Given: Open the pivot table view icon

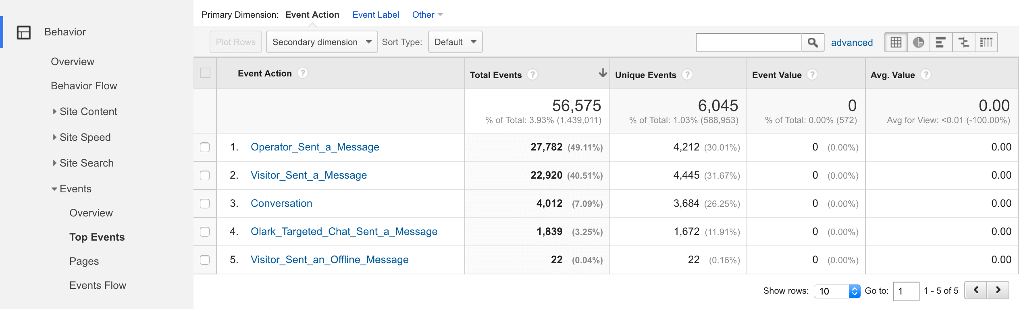Looking at the screenshot, I should tap(986, 42).
